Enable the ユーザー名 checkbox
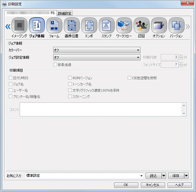Screen dimensions: 196x192 (x=11, y=90)
